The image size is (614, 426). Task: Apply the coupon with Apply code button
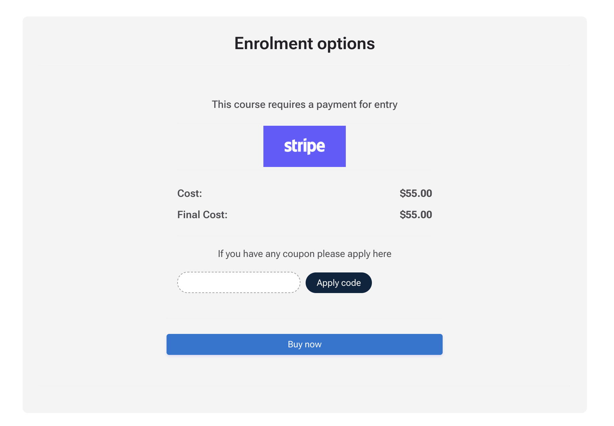(x=339, y=283)
